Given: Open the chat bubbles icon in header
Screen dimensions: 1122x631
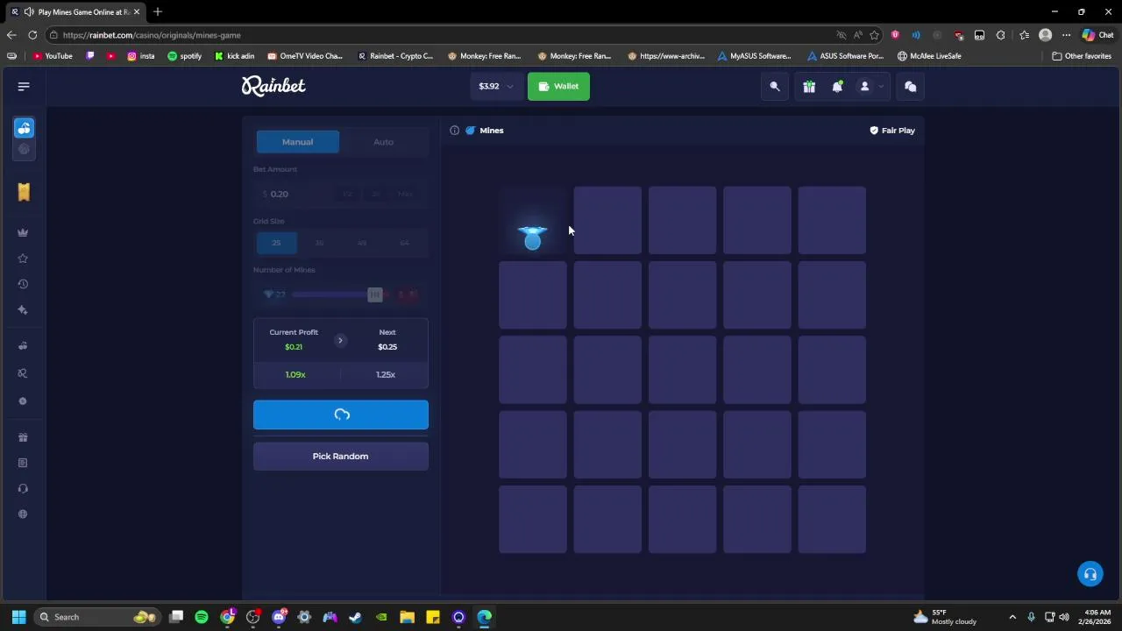Looking at the screenshot, I should click(910, 86).
